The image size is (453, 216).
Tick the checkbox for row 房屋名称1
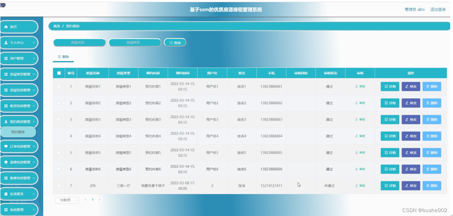(x=59, y=86)
